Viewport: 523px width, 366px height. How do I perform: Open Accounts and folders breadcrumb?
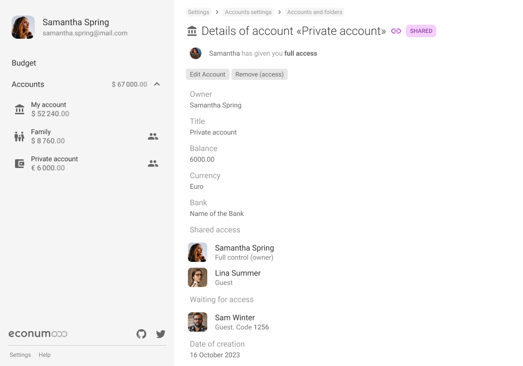coord(315,12)
